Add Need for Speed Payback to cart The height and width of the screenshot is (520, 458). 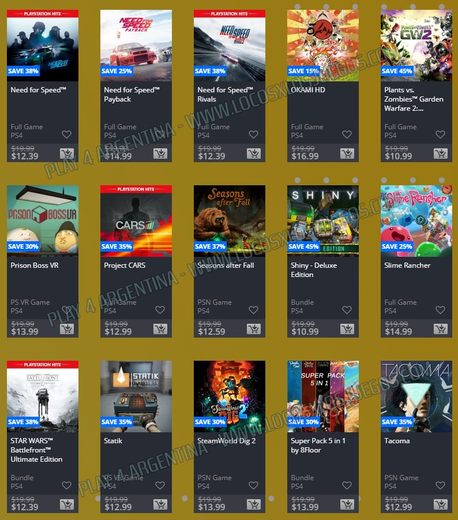(x=160, y=154)
